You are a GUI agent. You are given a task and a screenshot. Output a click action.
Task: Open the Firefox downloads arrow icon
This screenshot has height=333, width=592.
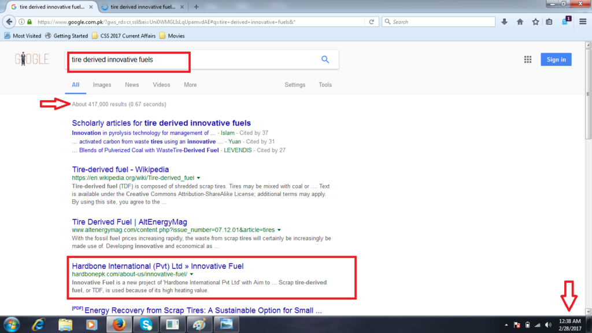pos(504,22)
